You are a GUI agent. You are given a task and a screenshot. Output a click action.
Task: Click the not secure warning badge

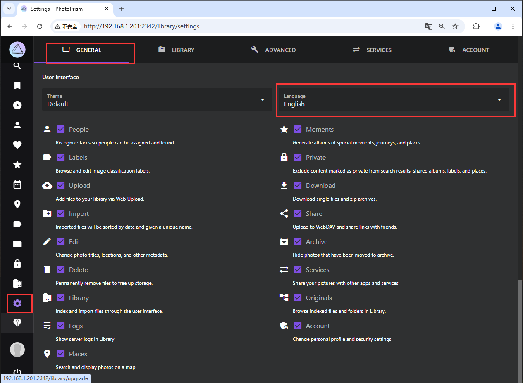pos(66,26)
